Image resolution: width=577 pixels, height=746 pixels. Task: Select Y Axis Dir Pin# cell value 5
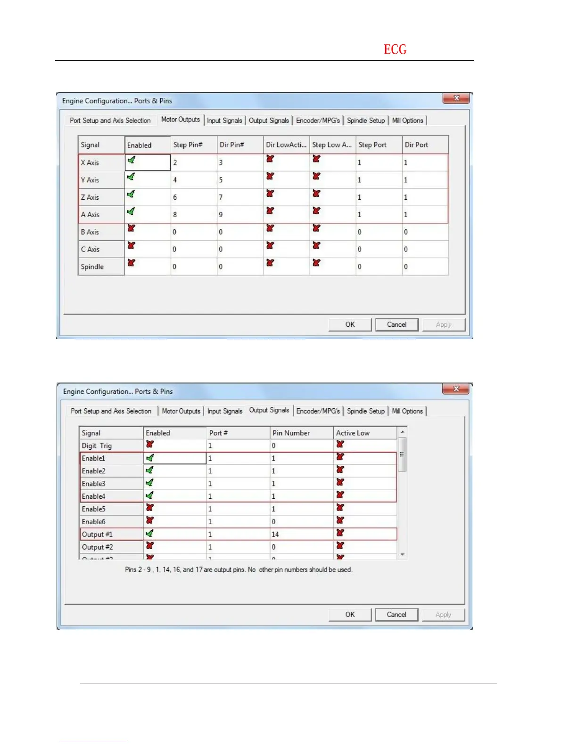click(240, 180)
